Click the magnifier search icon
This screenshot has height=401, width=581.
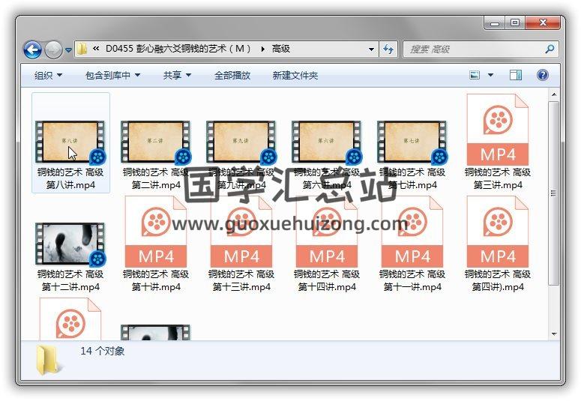click(550, 49)
